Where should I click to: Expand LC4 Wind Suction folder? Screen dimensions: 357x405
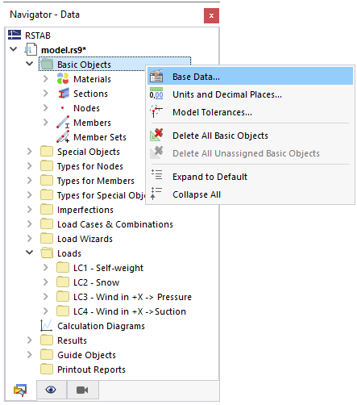pyautogui.click(x=46, y=311)
